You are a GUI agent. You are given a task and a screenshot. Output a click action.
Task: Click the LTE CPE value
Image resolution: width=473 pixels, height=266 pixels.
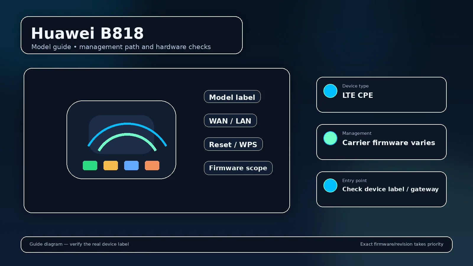pyautogui.click(x=357, y=95)
